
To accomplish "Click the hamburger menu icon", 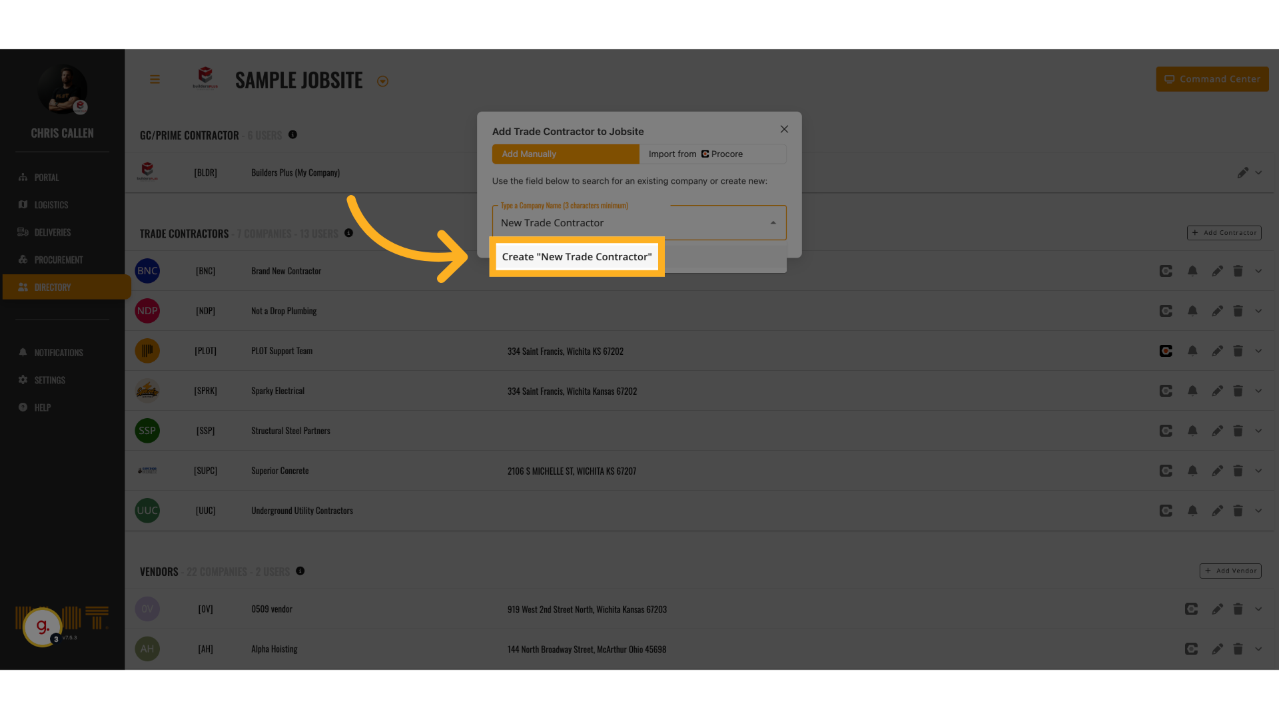I will (x=155, y=80).
